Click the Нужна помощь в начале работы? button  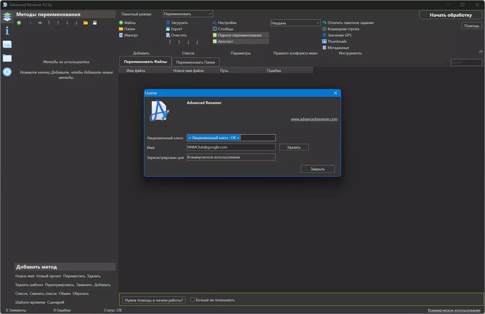[x=154, y=300]
